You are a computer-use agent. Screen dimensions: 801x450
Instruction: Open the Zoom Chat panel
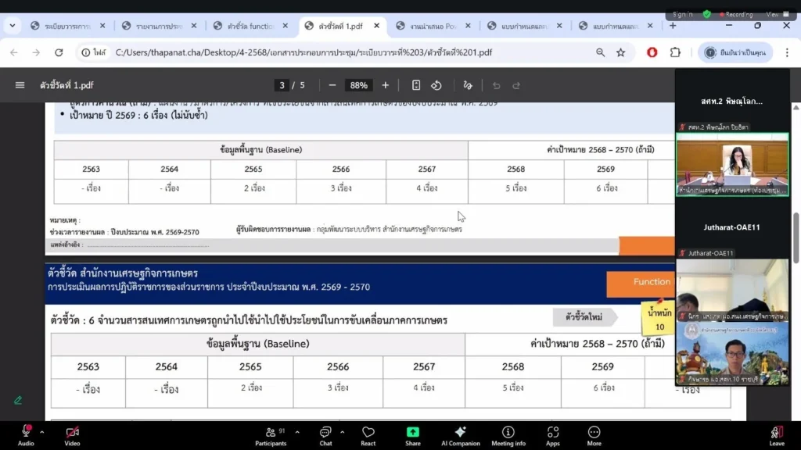tap(325, 434)
